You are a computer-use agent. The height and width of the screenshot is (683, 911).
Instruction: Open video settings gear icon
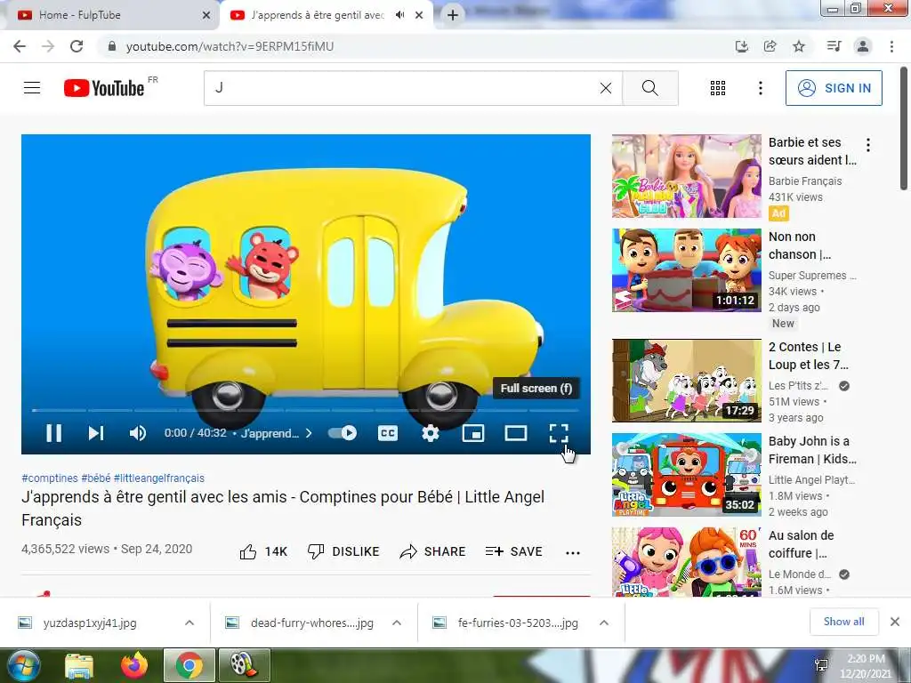431,433
